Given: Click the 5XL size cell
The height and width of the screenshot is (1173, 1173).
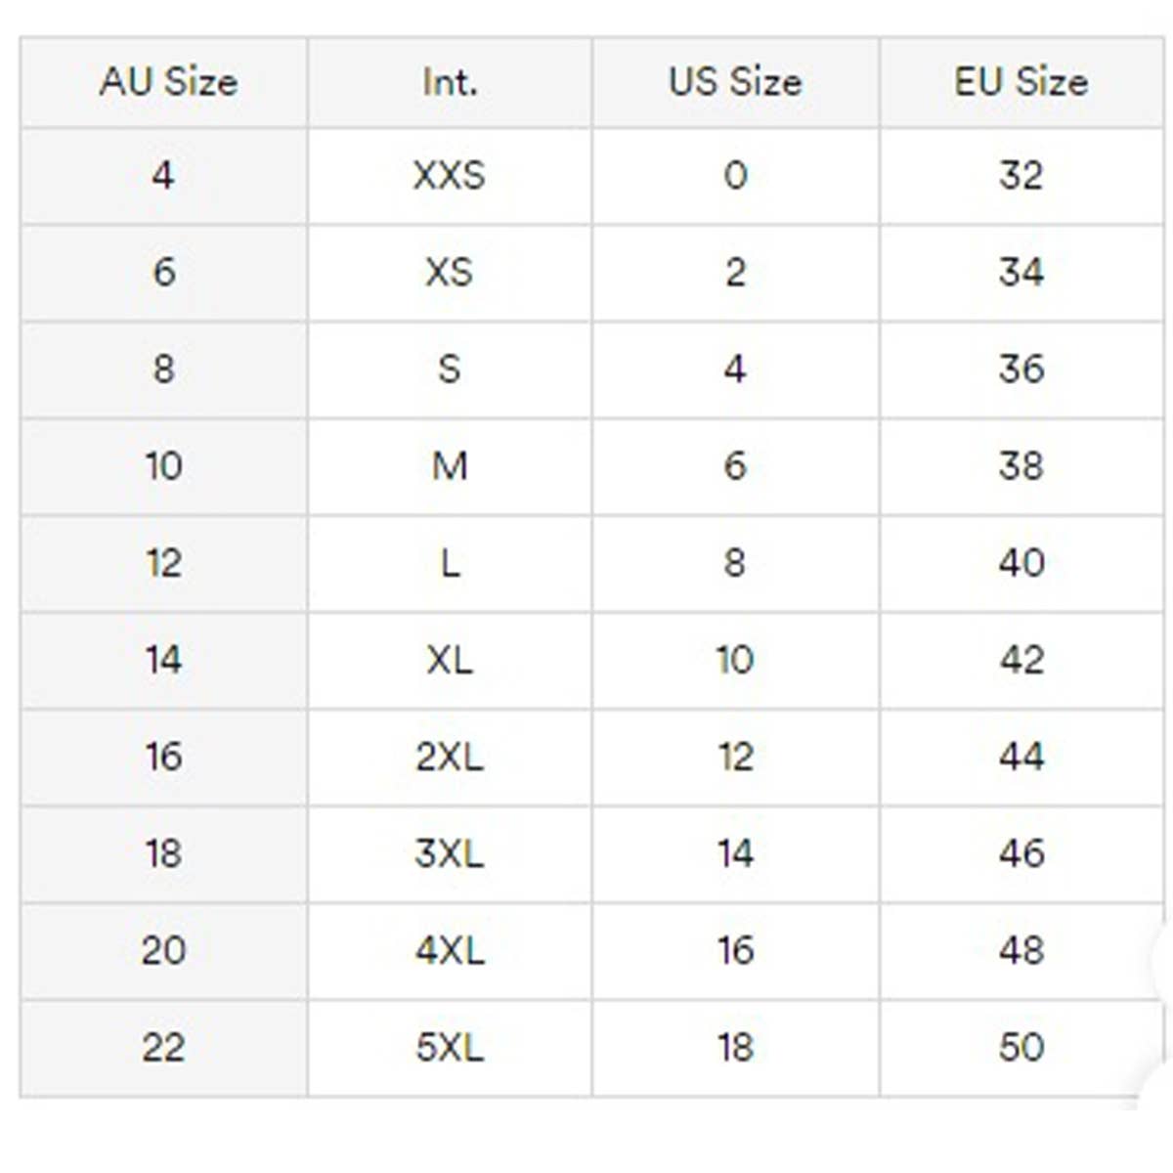Looking at the screenshot, I should (x=450, y=1048).
